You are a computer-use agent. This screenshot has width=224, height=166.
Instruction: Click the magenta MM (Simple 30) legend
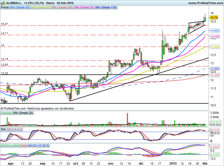coord(84,7)
